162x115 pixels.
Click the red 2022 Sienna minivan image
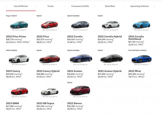80,90
